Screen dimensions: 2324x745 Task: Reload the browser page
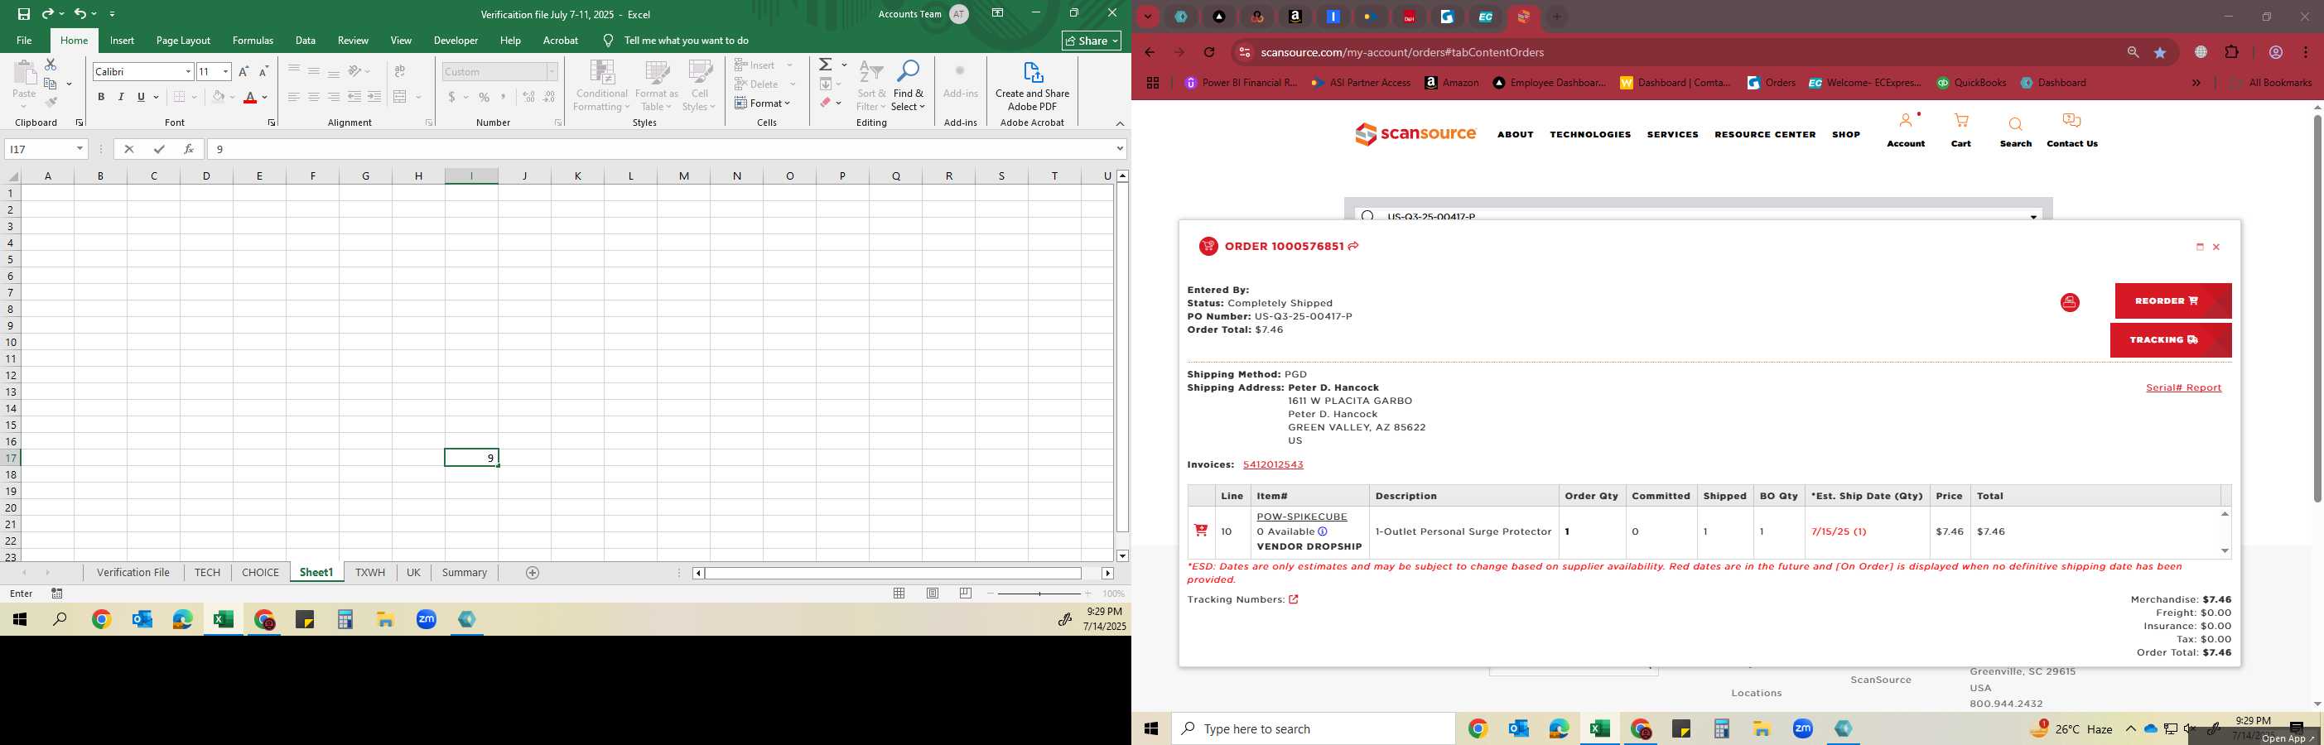(1209, 52)
